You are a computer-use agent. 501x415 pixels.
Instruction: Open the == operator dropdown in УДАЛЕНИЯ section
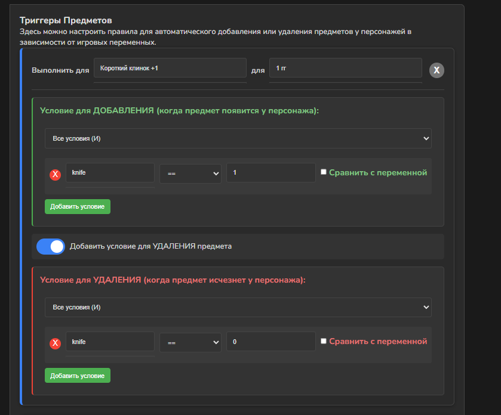190,342
